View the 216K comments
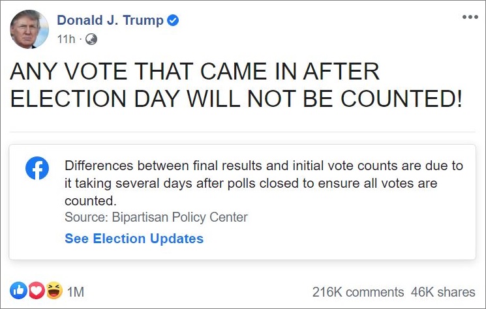 tap(358, 291)
